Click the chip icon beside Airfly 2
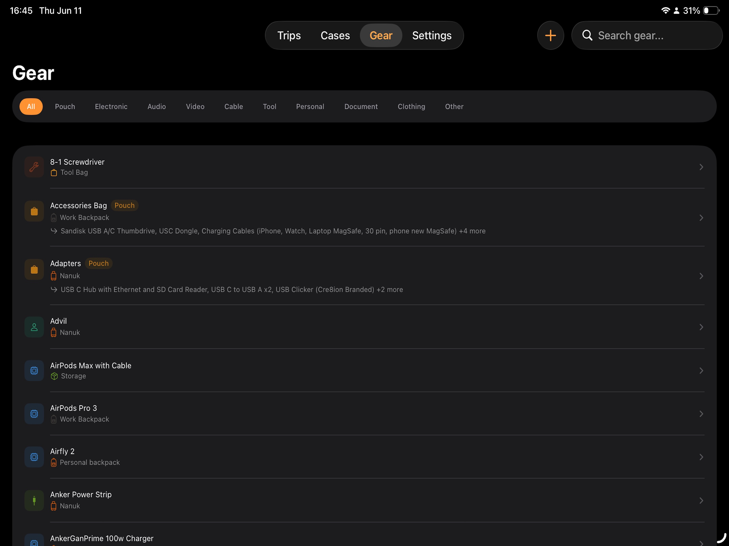The image size is (729, 546). pyautogui.click(x=34, y=457)
